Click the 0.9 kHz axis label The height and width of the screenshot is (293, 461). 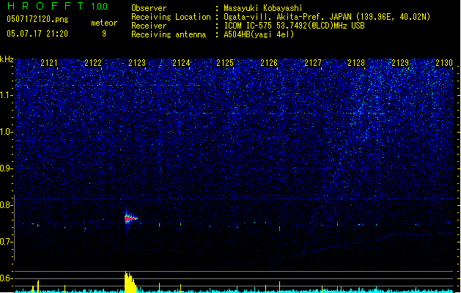tap(7, 168)
